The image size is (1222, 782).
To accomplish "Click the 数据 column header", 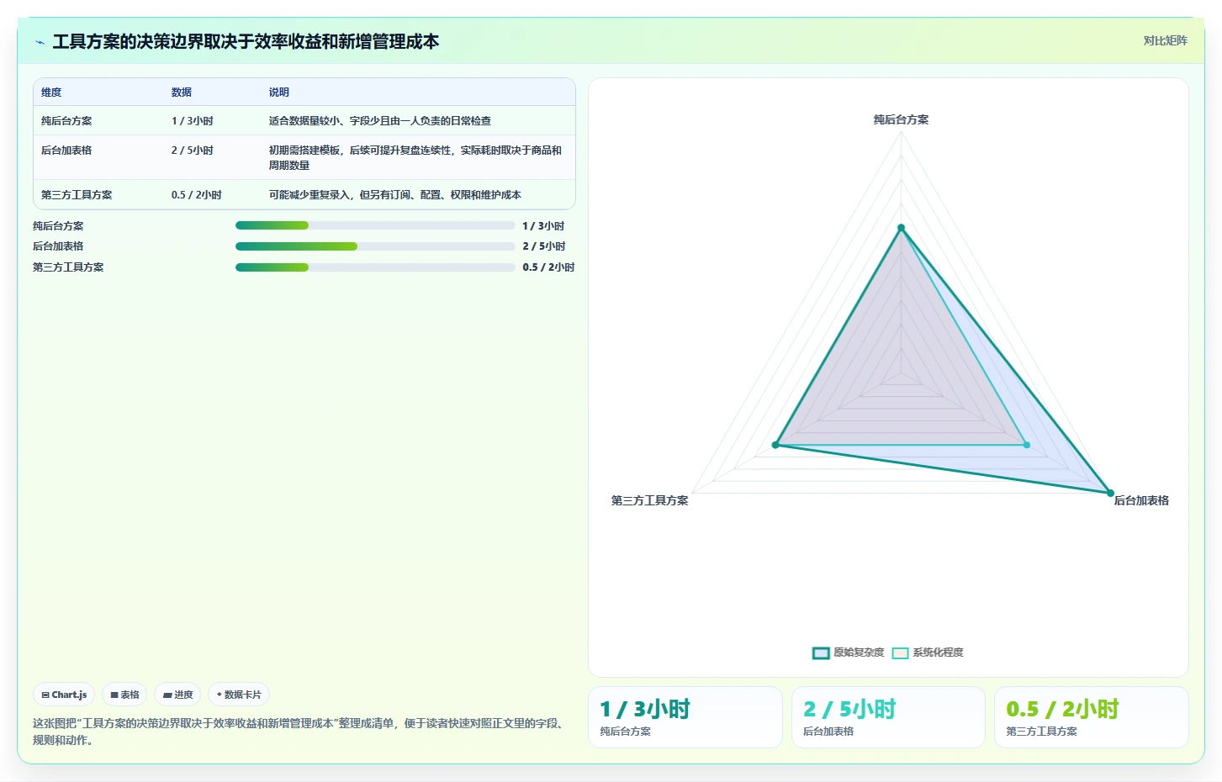I will (x=182, y=92).
